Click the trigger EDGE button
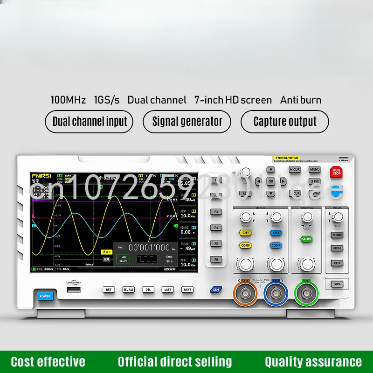 coord(337,248)
